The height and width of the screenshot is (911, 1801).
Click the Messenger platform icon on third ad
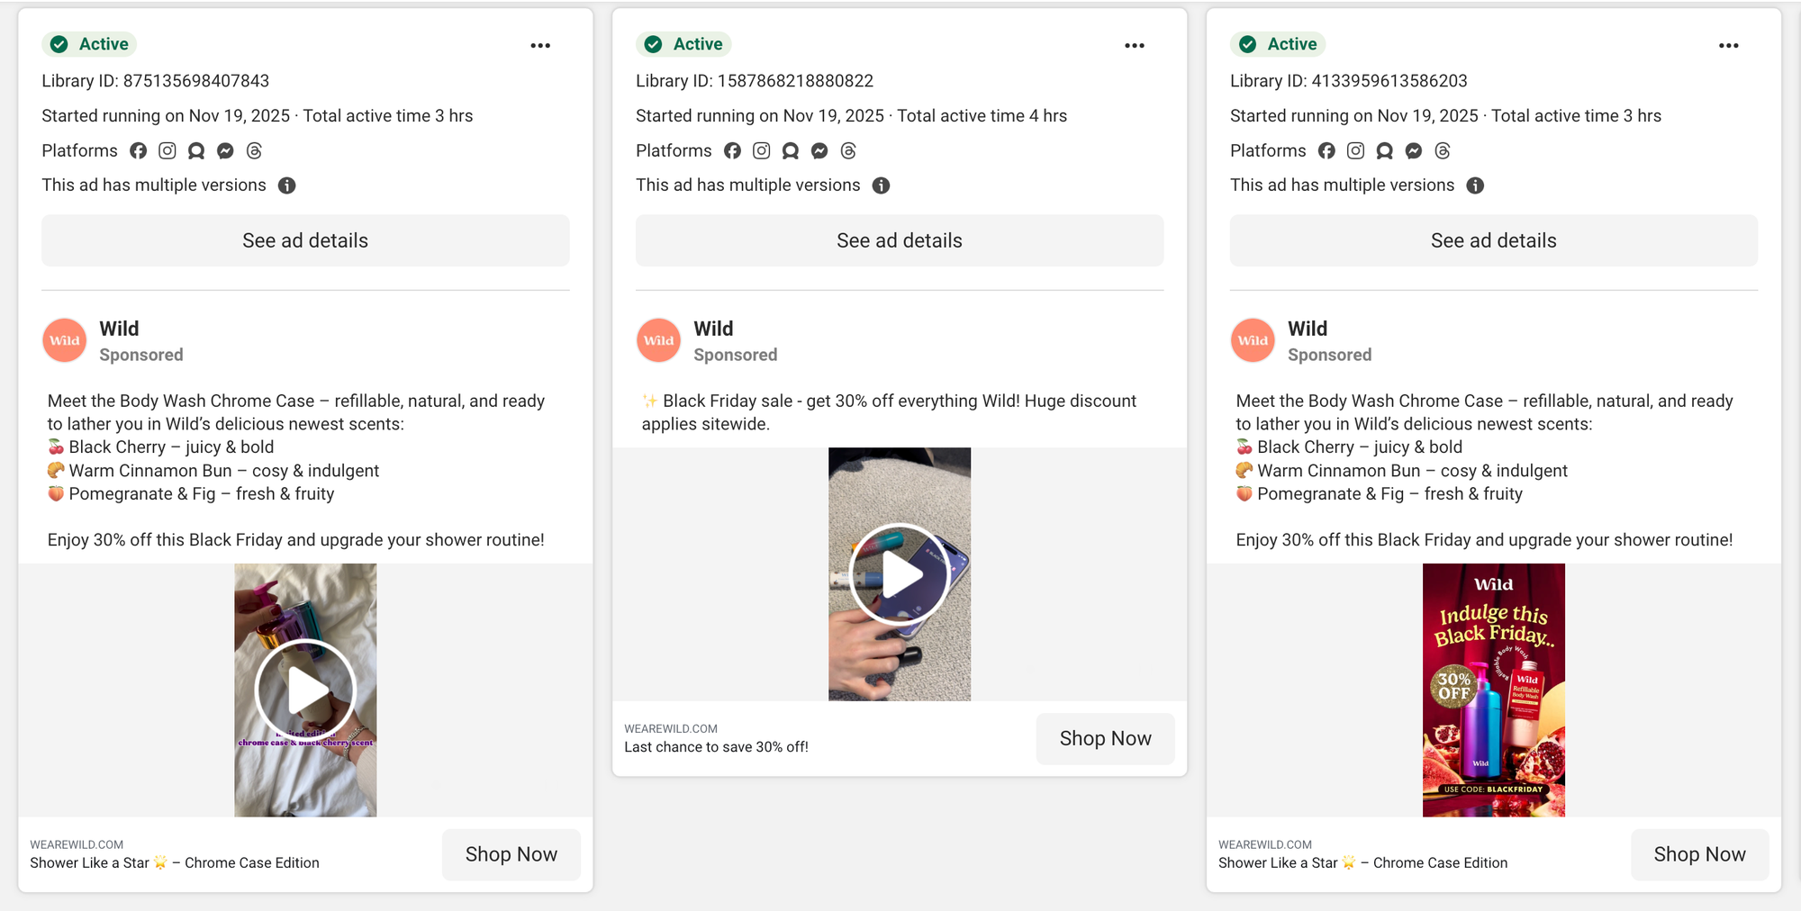point(1414,151)
